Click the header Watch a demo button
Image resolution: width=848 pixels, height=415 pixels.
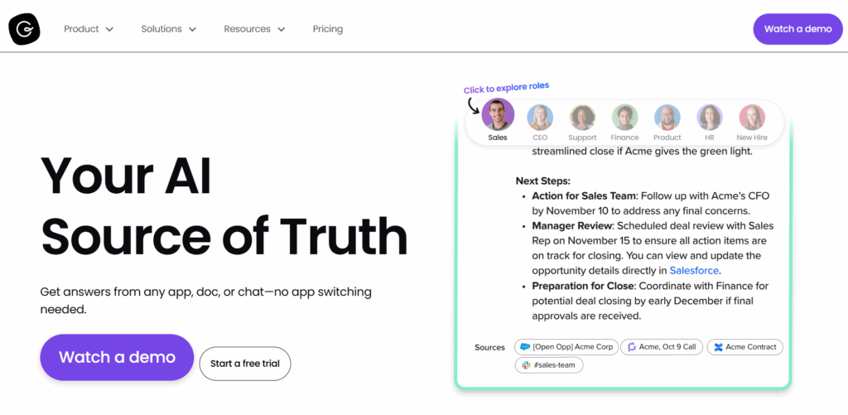797,29
